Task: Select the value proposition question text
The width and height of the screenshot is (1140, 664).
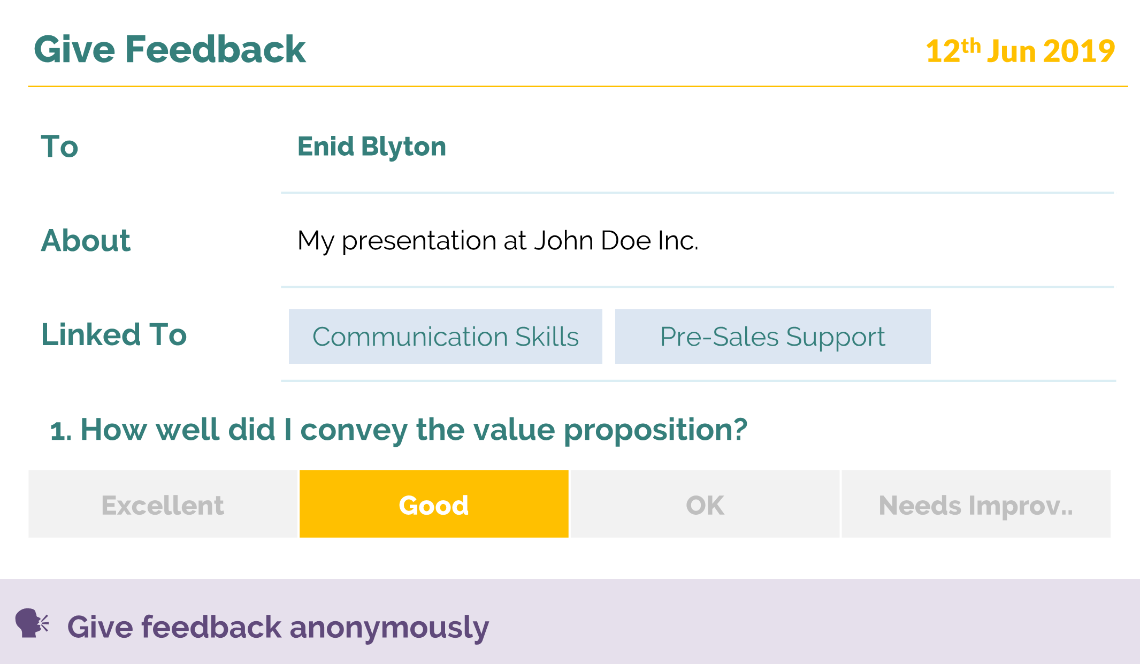Action: coord(399,430)
